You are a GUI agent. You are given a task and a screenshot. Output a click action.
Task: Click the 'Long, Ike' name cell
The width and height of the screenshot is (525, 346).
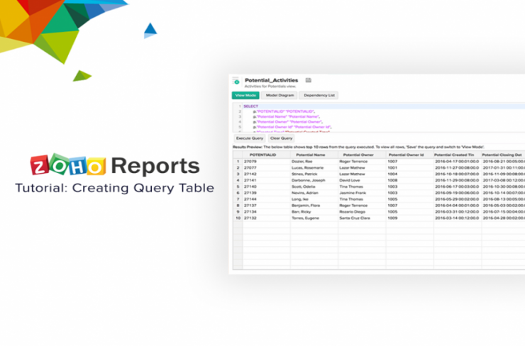(x=314, y=199)
